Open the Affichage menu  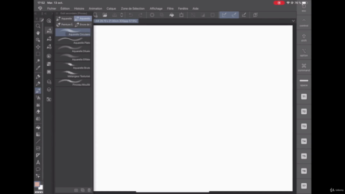(x=156, y=9)
